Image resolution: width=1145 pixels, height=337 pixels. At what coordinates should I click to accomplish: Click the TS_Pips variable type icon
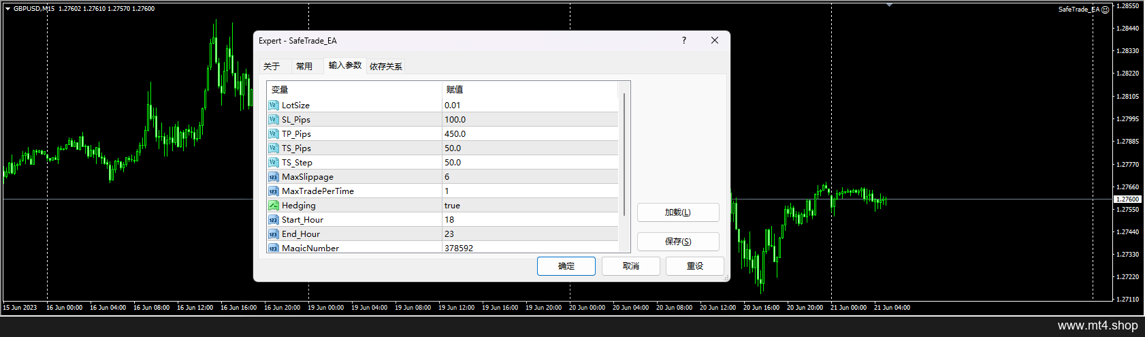point(273,148)
